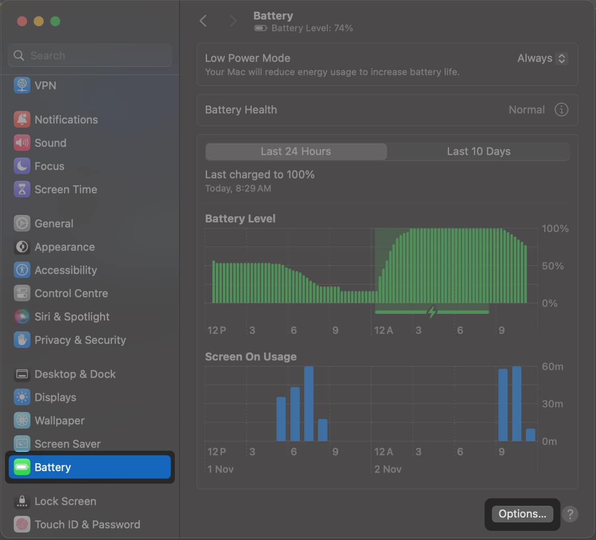Open Touch ID & Password fingerprint icon
The height and width of the screenshot is (540, 596).
coord(22,525)
